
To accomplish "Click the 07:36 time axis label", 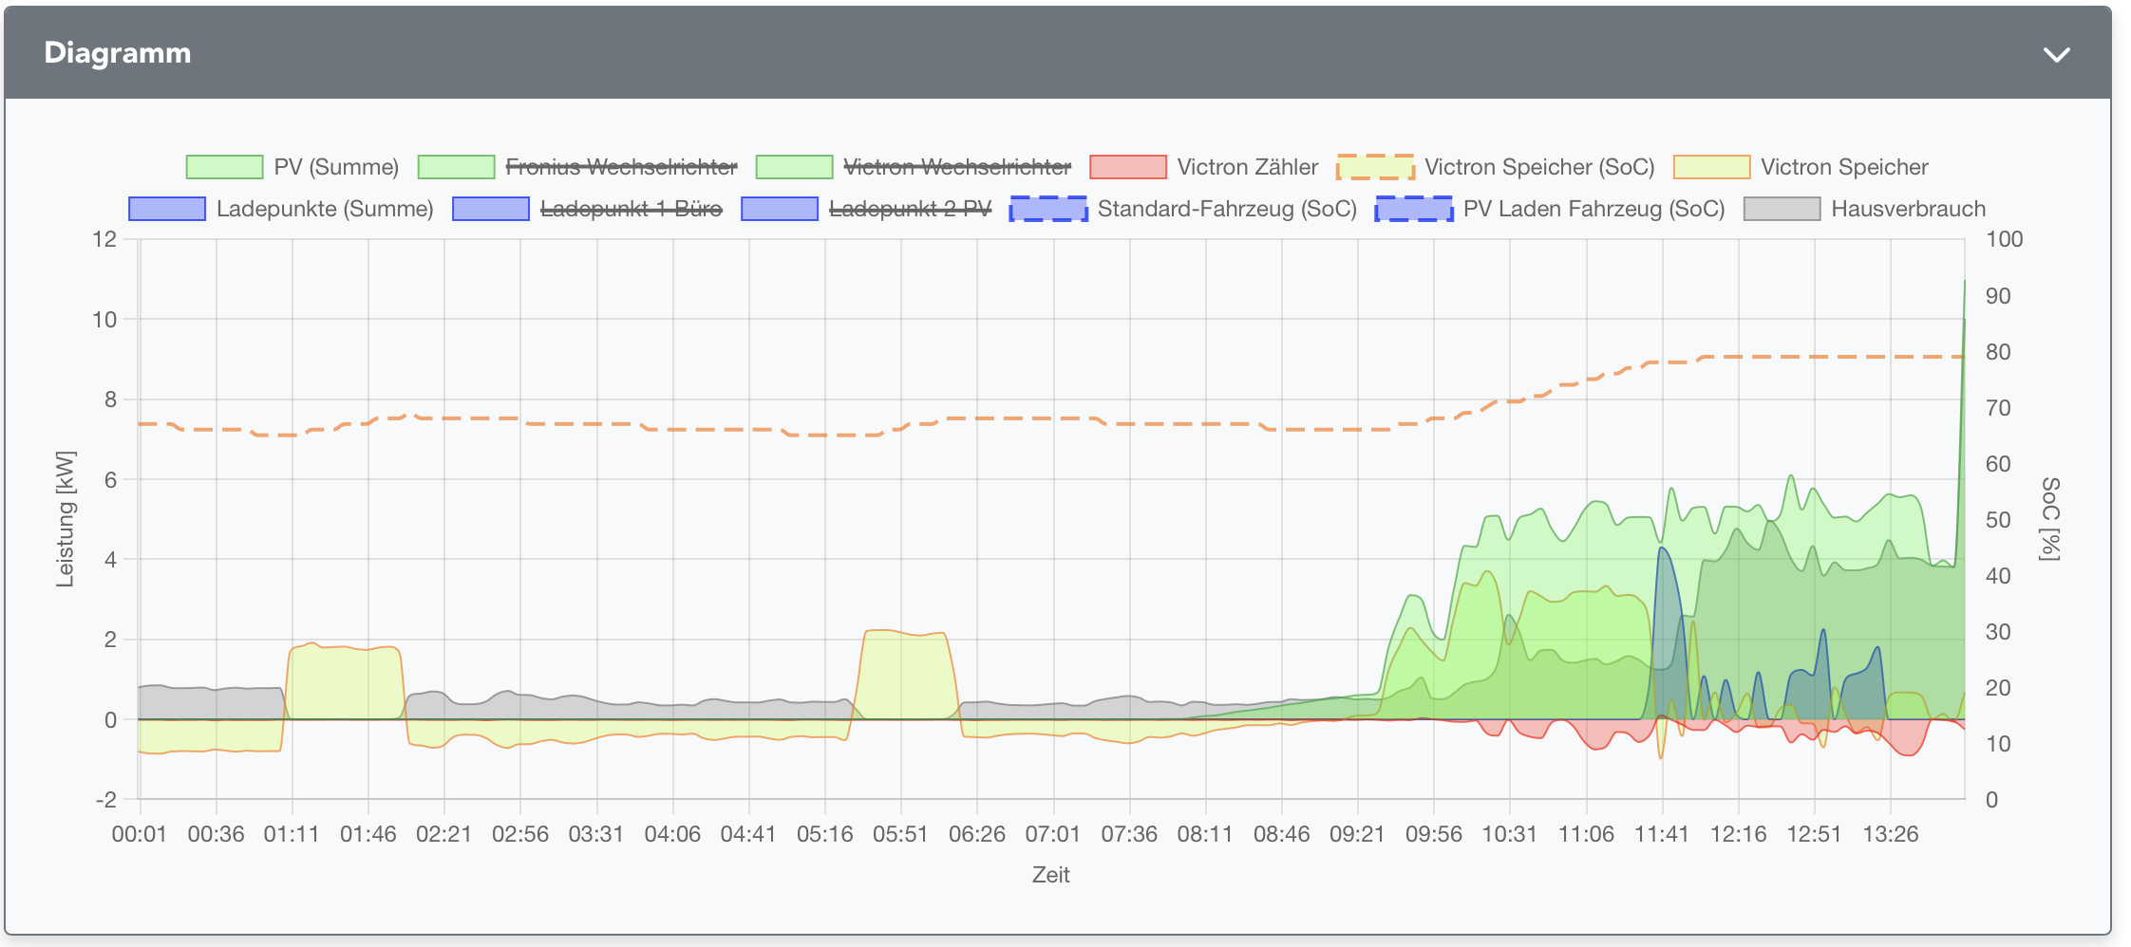I will [1129, 834].
